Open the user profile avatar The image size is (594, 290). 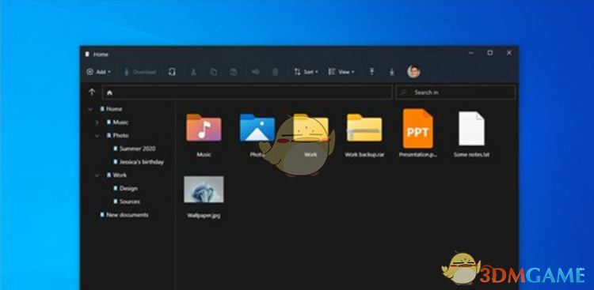point(413,71)
